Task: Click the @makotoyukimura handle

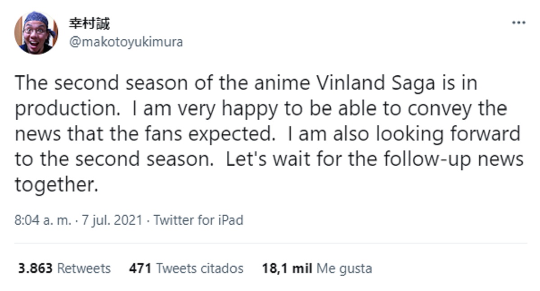Action: (x=126, y=42)
